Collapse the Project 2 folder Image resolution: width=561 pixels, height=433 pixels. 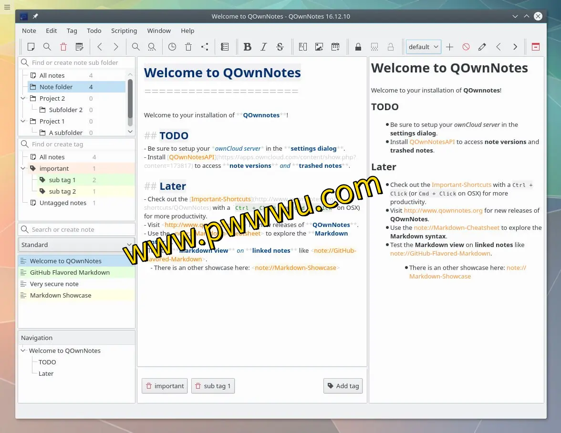click(x=23, y=98)
